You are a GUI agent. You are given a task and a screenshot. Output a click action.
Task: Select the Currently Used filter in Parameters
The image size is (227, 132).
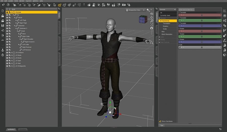click(168, 15)
